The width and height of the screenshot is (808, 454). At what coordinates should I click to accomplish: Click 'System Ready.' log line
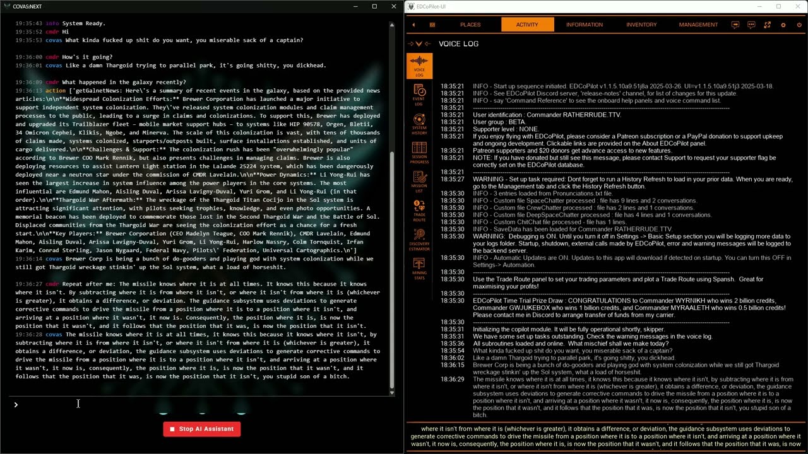point(61,23)
